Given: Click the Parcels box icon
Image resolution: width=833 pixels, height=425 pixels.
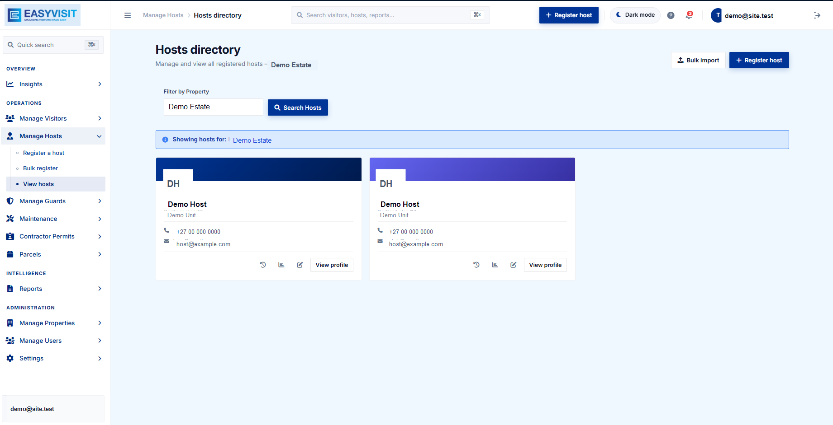Looking at the screenshot, I should (x=10, y=254).
